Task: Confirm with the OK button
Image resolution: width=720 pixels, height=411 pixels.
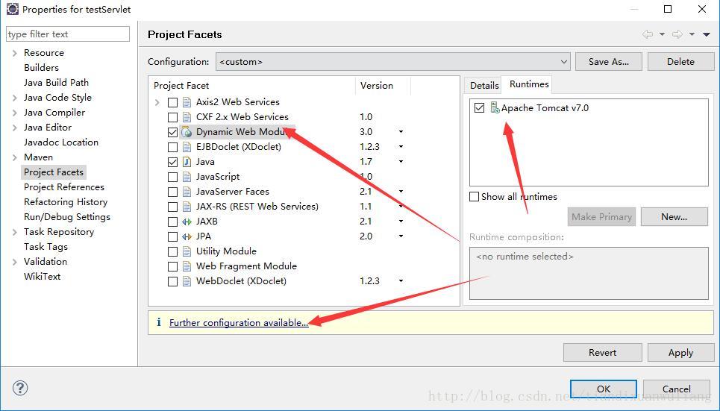Action: 604,389
